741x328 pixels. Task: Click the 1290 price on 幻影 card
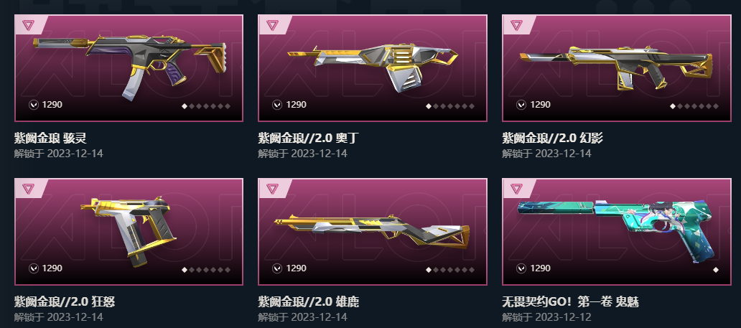click(x=540, y=105)
